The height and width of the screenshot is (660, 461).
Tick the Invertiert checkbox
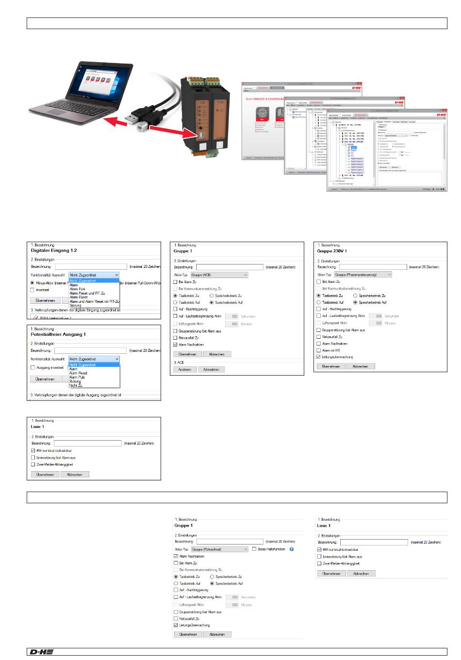tap(33, 290)
